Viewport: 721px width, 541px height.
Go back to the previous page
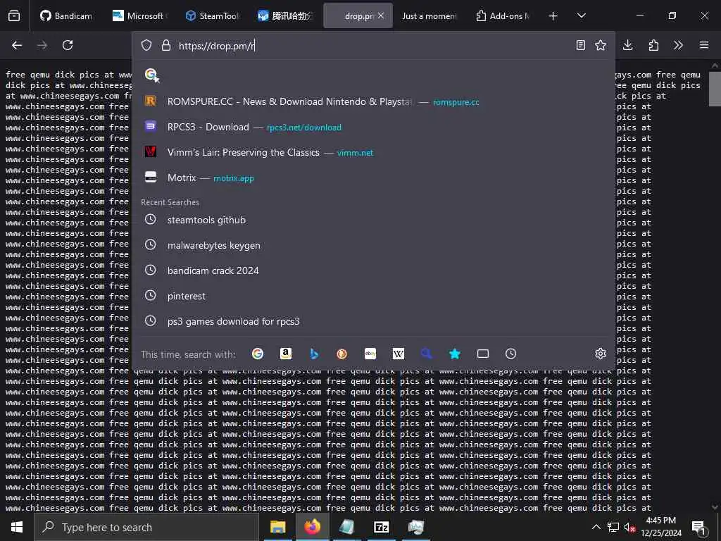coord(17,45)
